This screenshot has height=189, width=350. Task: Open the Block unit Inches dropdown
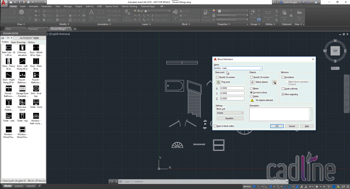(242, 113)
